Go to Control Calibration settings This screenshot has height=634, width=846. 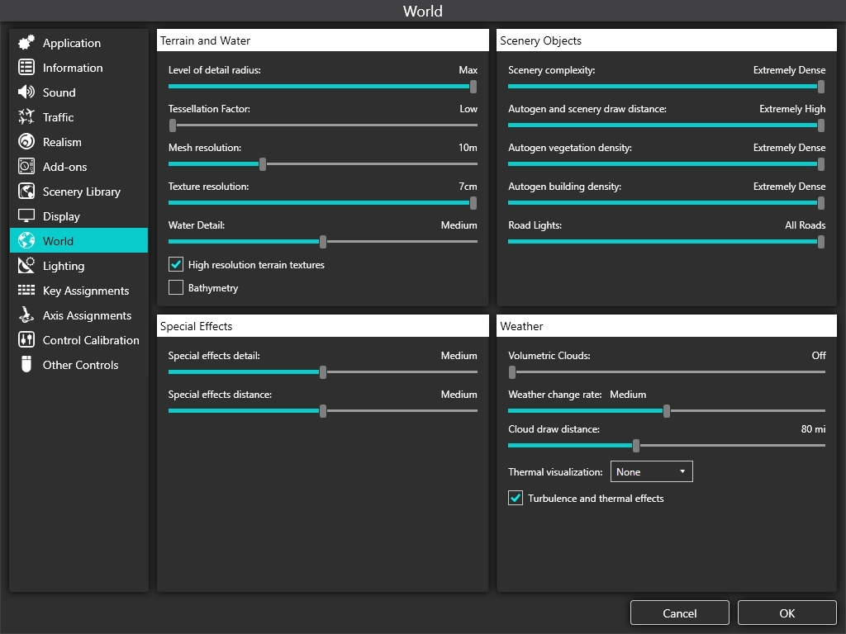[90, 340]
